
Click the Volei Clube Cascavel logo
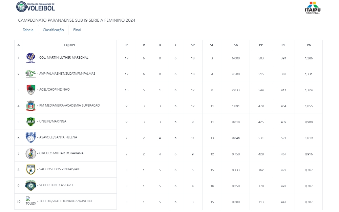31,185
